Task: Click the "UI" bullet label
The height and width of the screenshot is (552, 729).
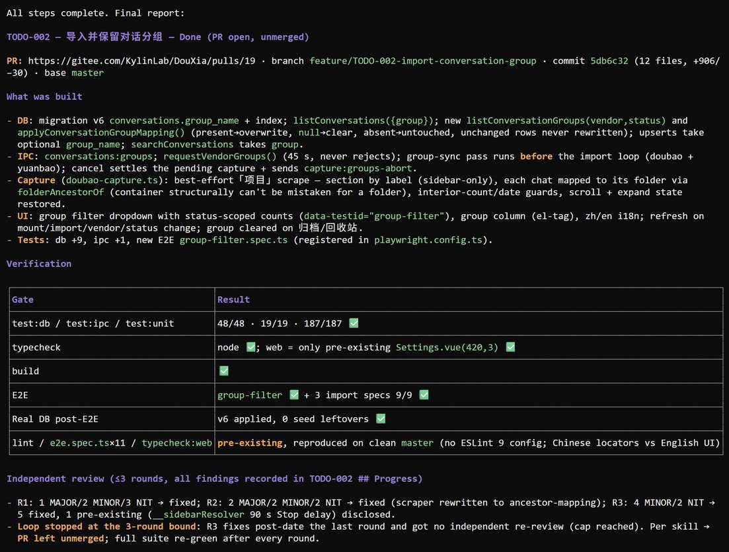Action: (x=22, y=216)
